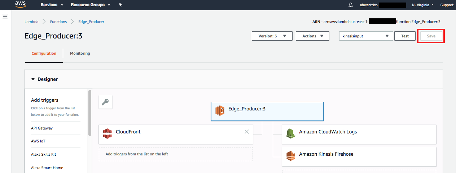Open the N. Virginia region selector
The height and width of the screenshot is (173, 456).
(x=422, y=5)
